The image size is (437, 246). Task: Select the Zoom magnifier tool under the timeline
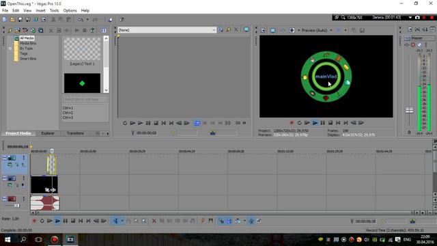click(x=144, y=221)
